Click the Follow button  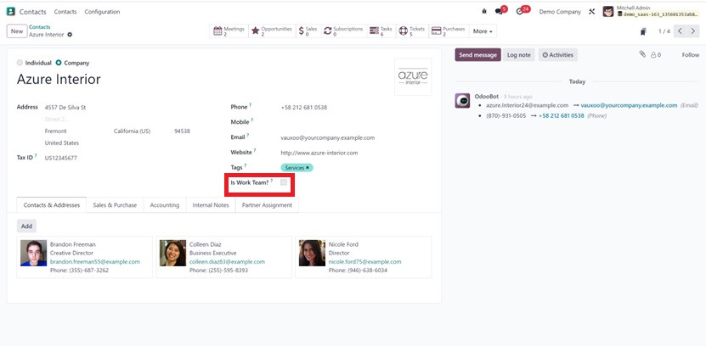[x=690, y=55]
